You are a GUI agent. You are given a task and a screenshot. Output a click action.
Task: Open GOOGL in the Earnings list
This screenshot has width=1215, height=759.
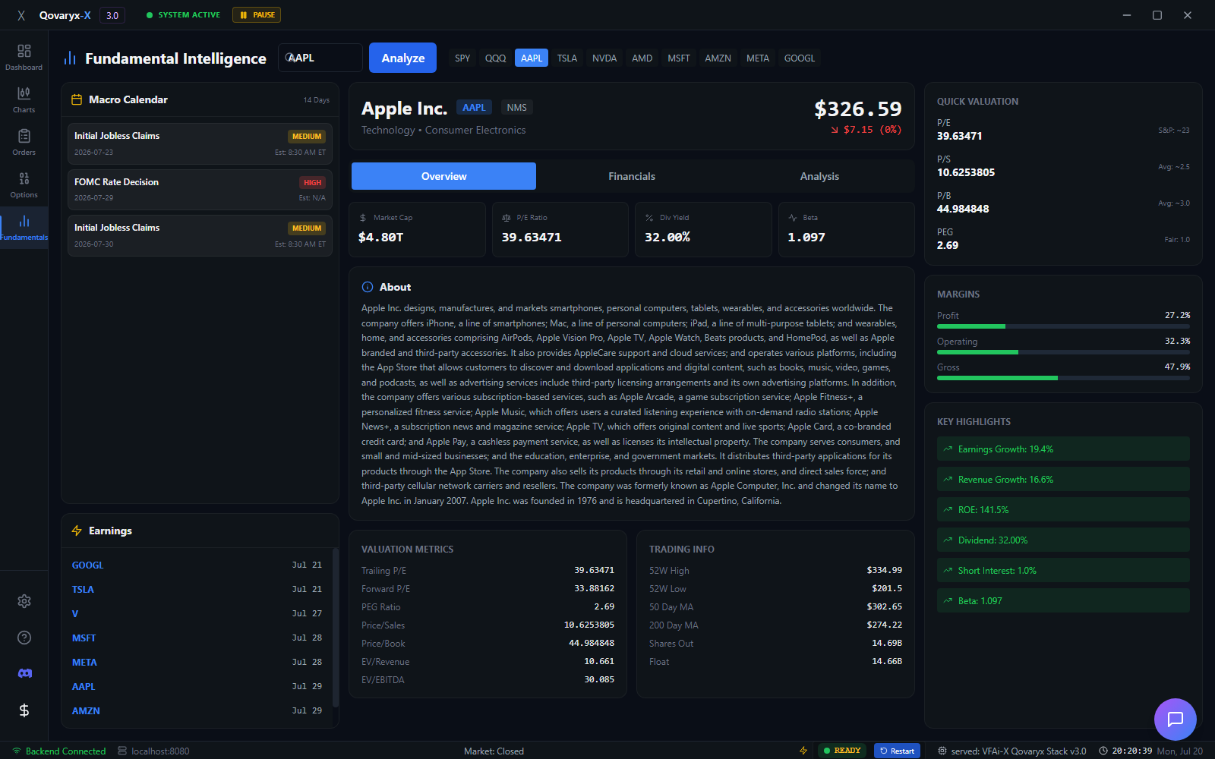197,565
